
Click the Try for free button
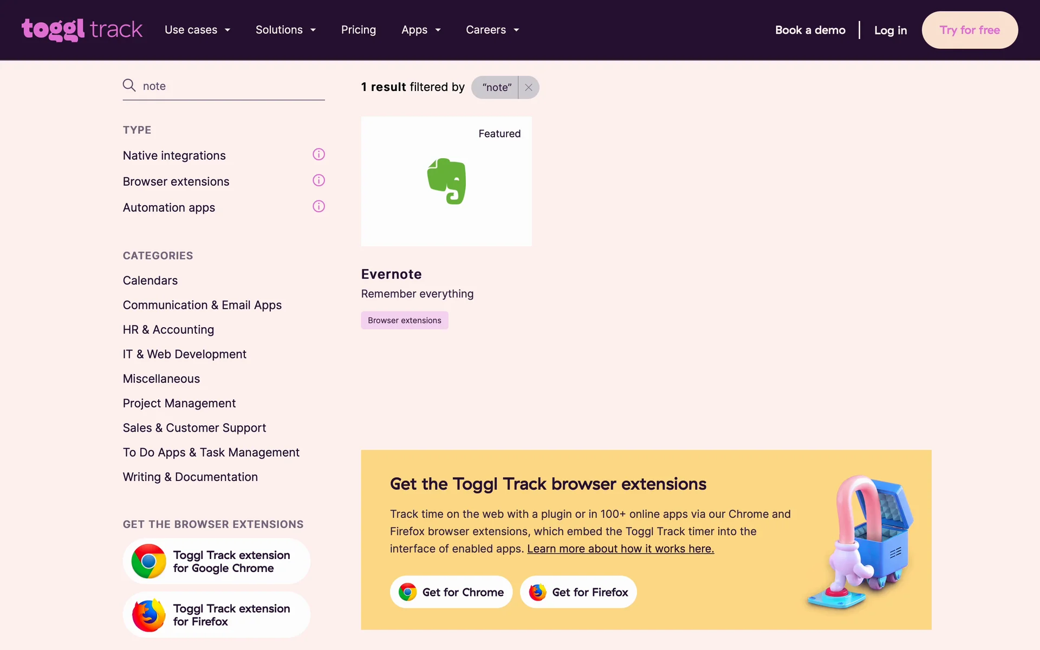[x=969, y=30]
